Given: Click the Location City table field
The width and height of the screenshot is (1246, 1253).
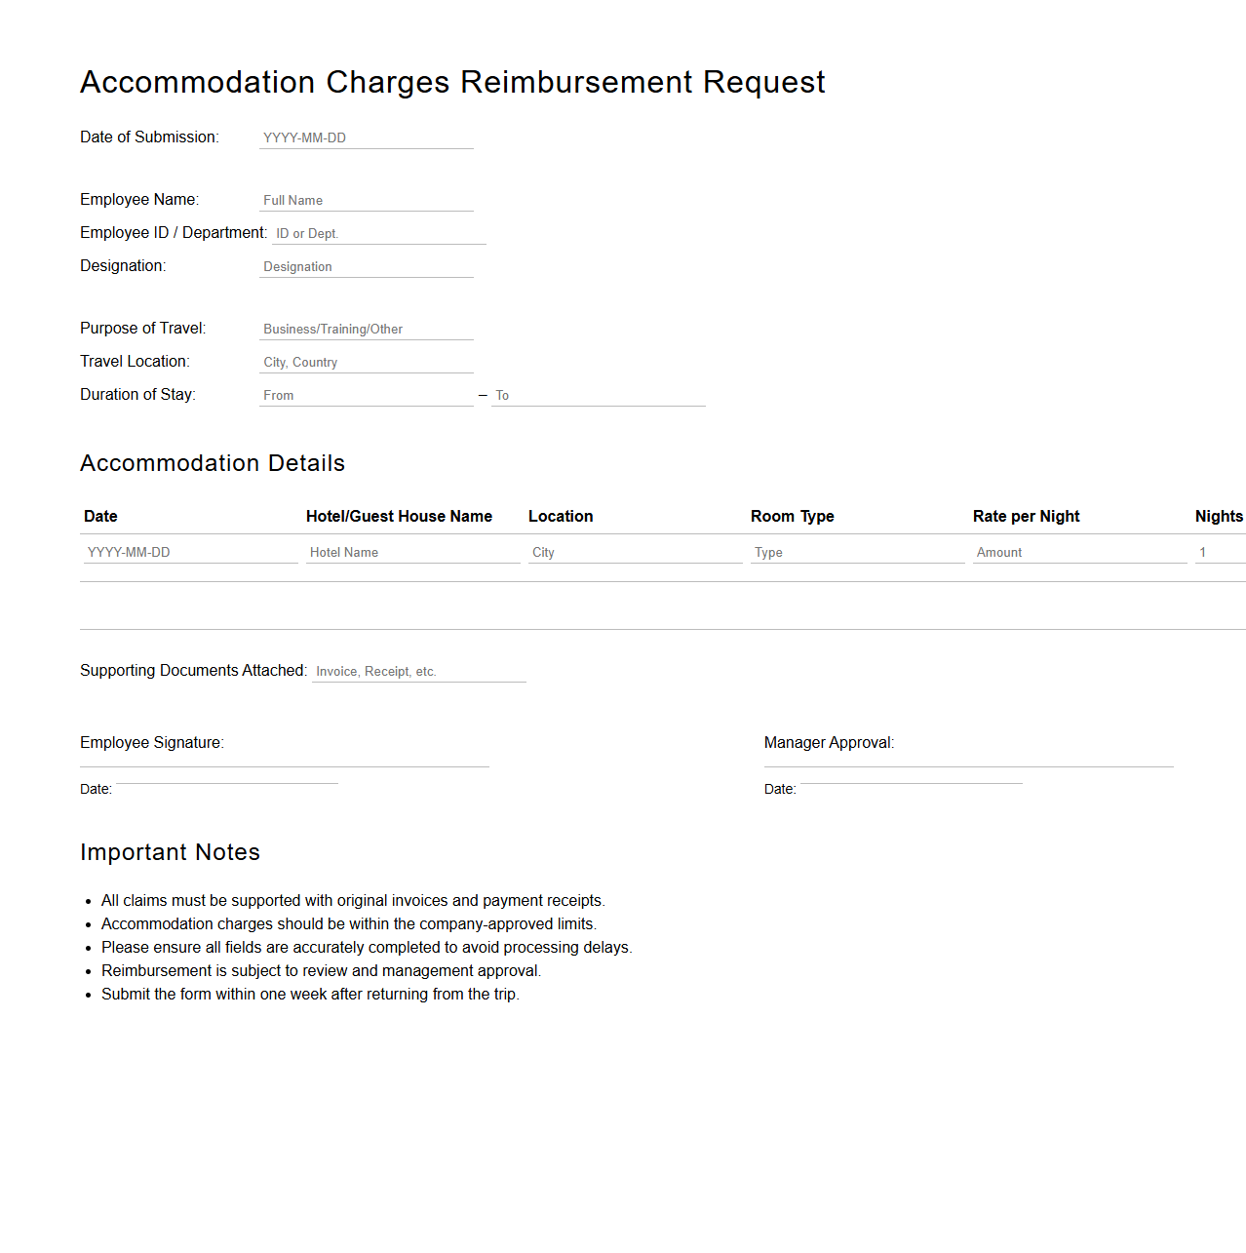Looking at the screenshot, I should pyautogui.click(x=635, y=552).
